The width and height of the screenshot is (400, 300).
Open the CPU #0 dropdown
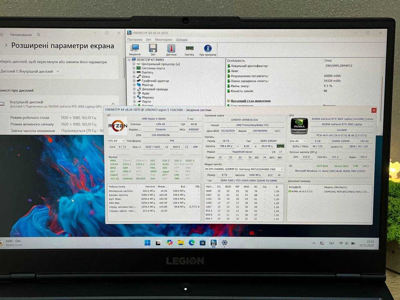click(116, 141)
